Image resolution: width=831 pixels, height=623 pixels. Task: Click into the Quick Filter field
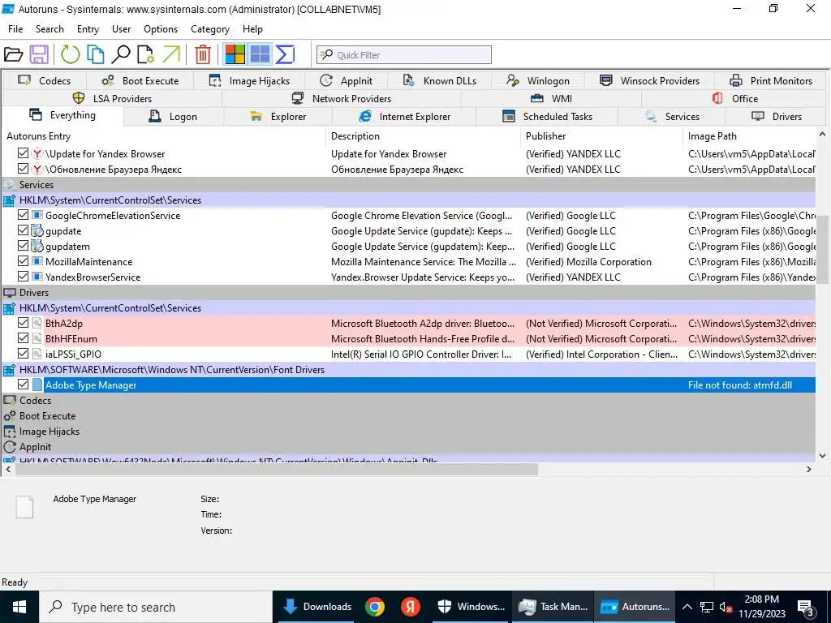(x=404, y=54)
